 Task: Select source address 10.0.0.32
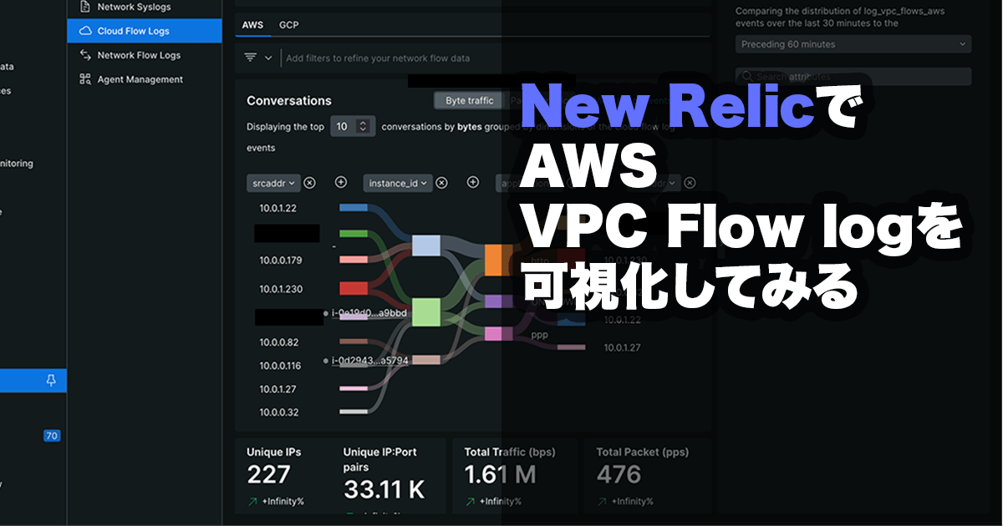click(279, 412)
